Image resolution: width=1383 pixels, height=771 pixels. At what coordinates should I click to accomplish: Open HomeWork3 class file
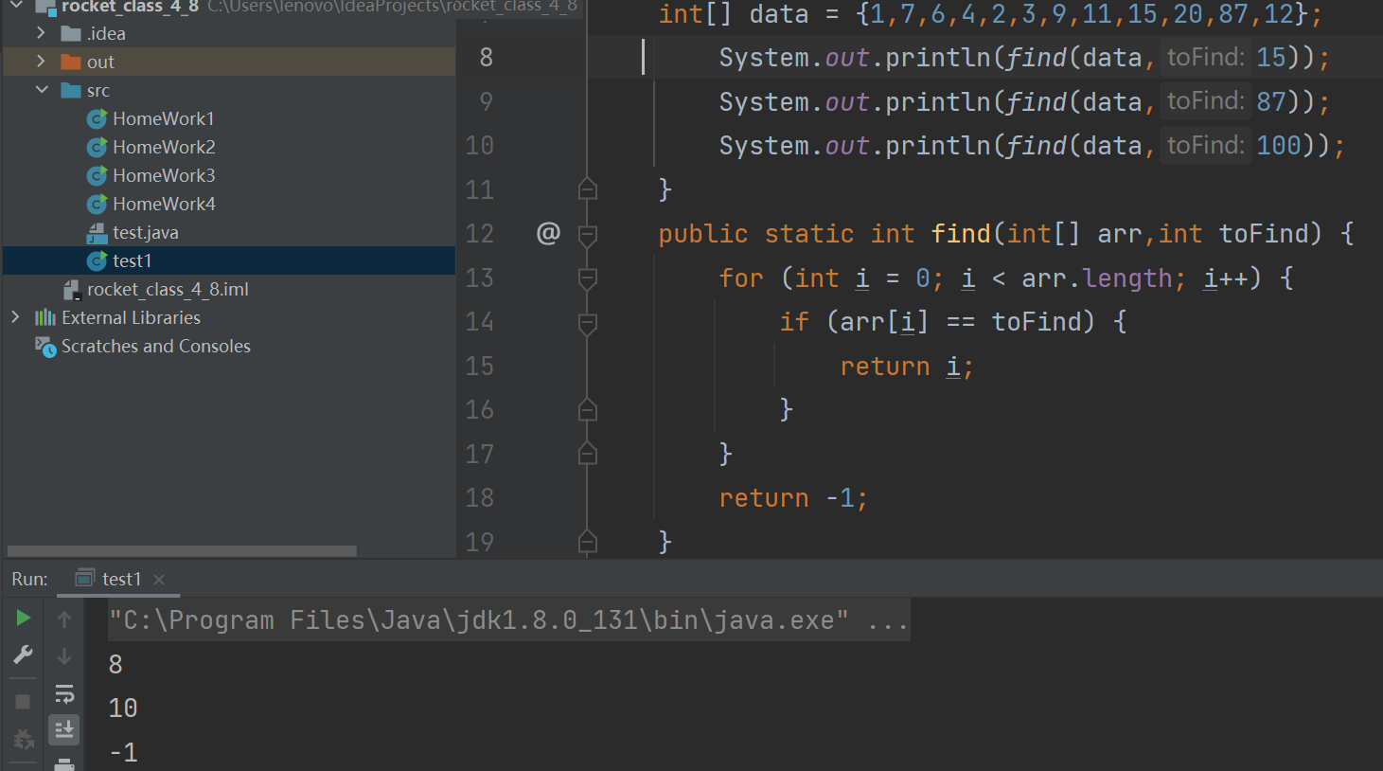164,175
